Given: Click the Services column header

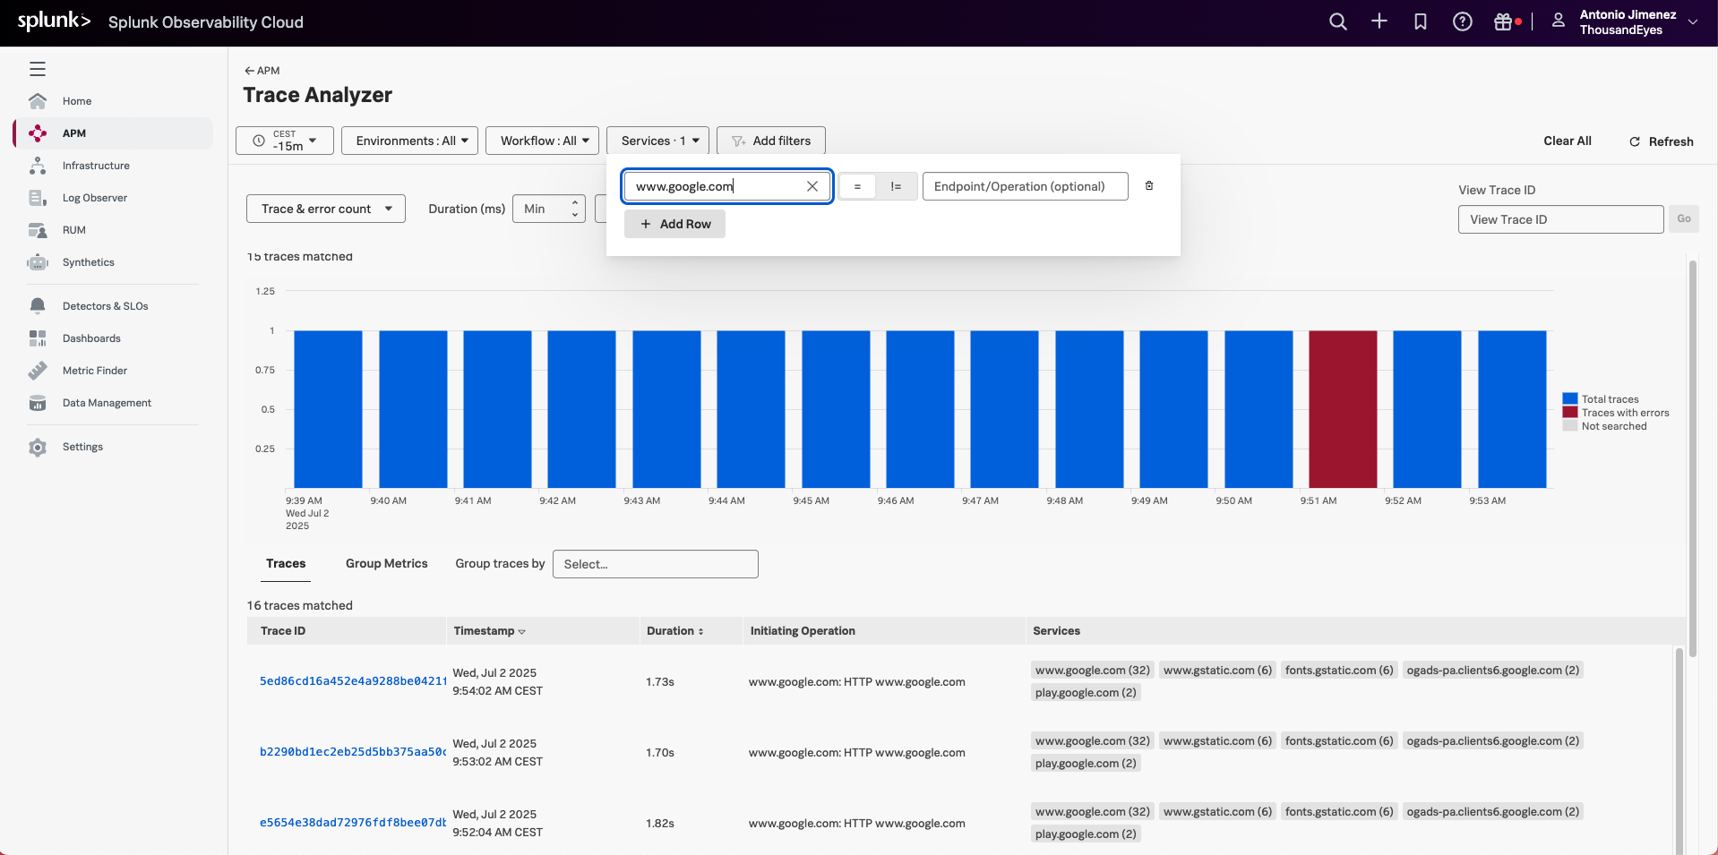Looking at the screenshot, I should point(1056,631).
